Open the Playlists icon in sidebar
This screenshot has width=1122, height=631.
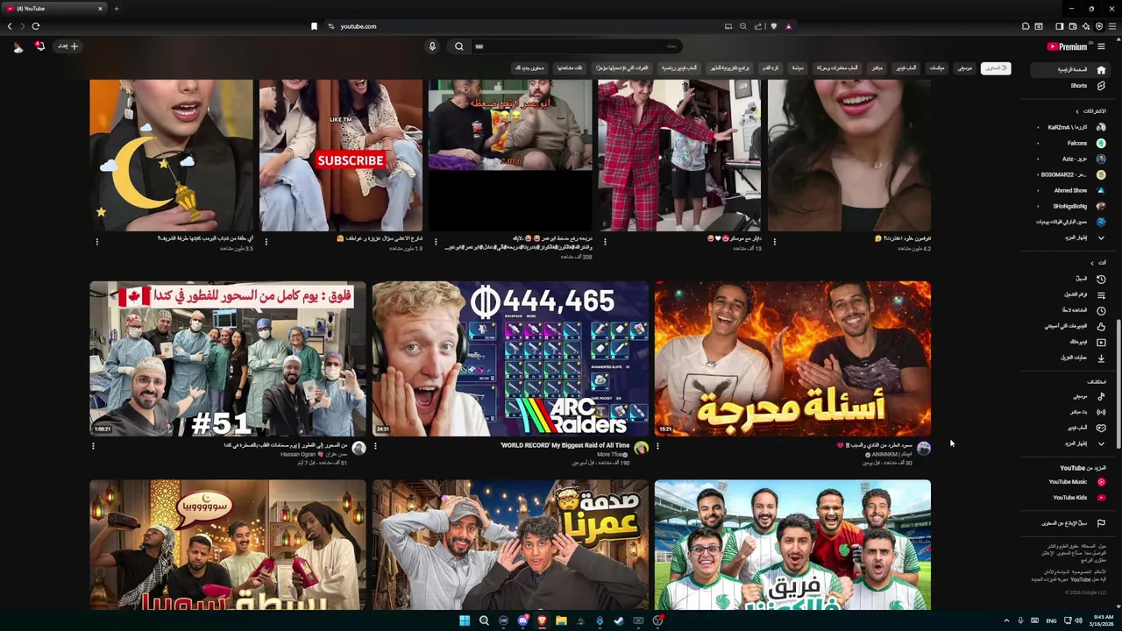1101,294
